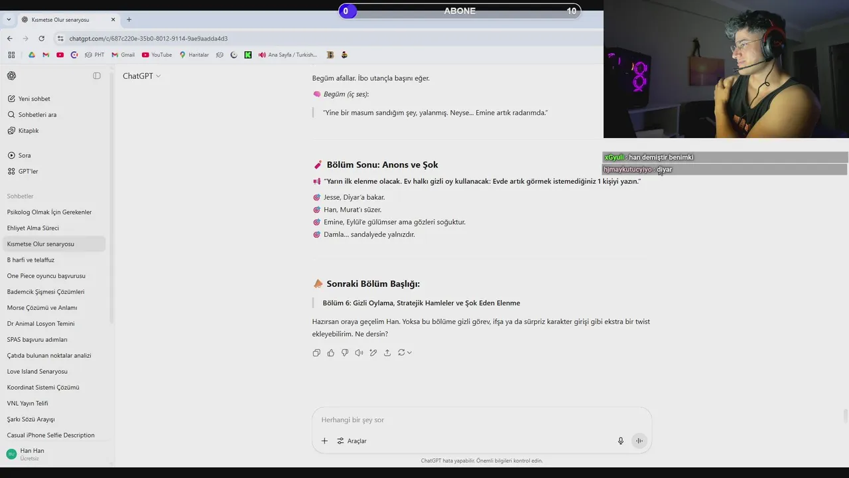Open the crescent moon bookmark icon
849x478 pixels.
[x=234, y=55]
